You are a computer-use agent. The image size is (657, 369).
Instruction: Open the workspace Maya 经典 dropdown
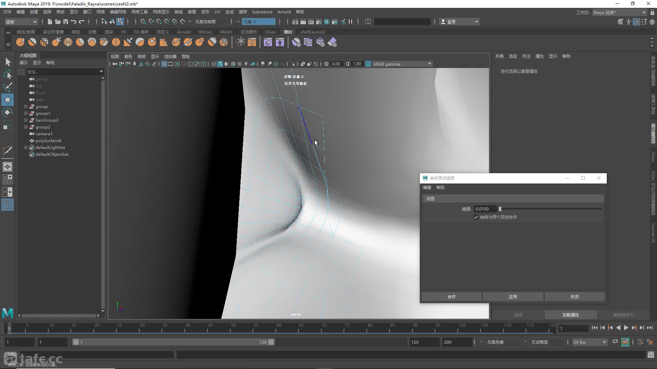(620, 12)
